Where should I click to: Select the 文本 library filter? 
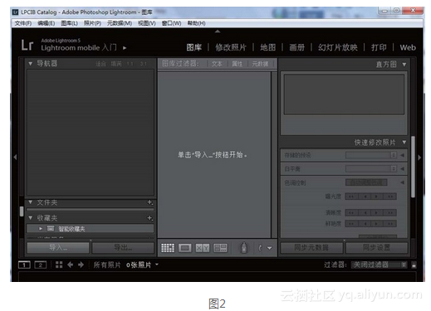(x=217, y=64)
